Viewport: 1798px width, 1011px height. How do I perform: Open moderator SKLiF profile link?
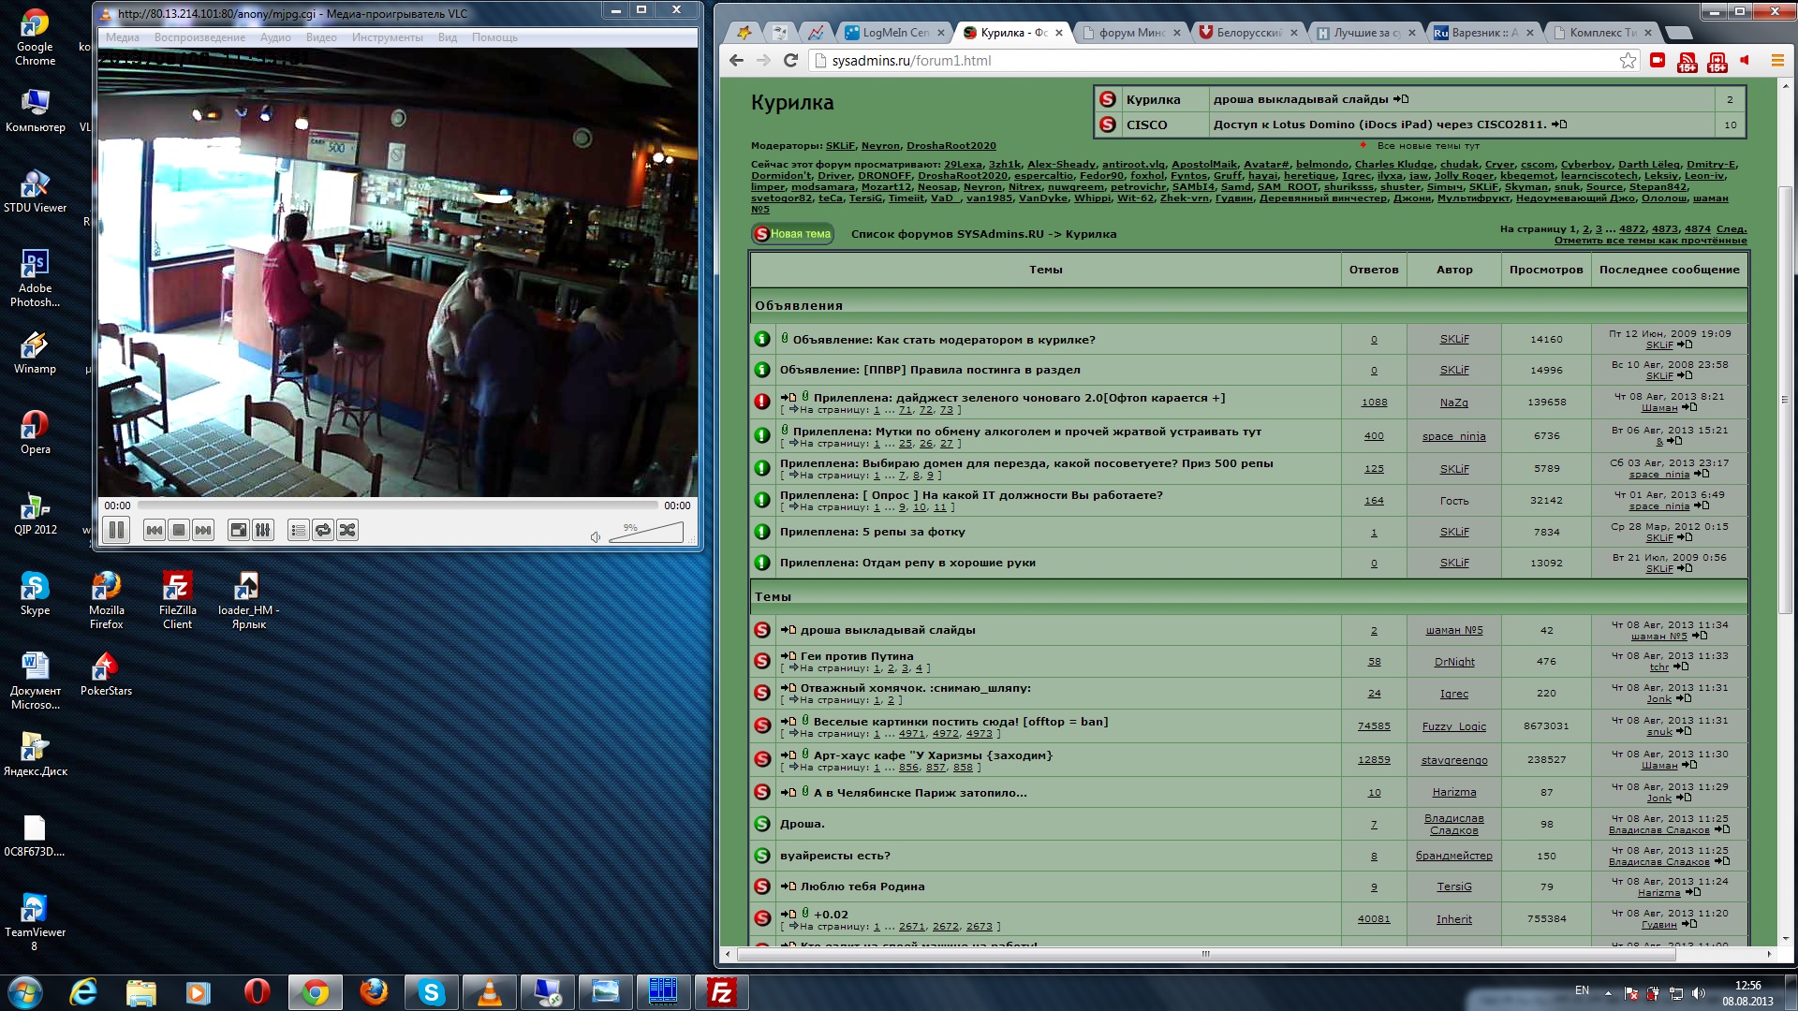840,146
